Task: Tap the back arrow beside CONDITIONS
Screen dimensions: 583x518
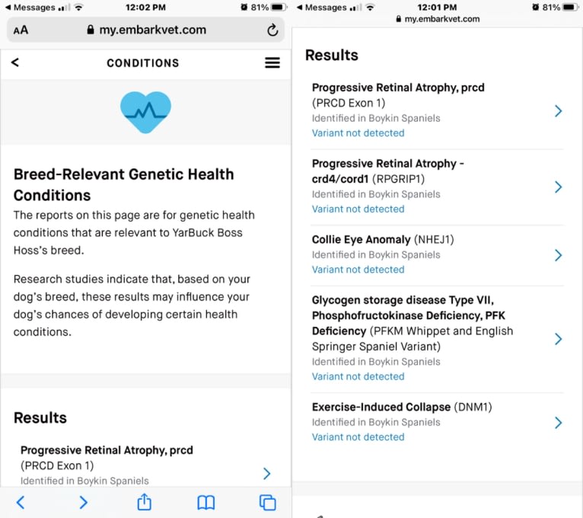Action: coord(15,62)
